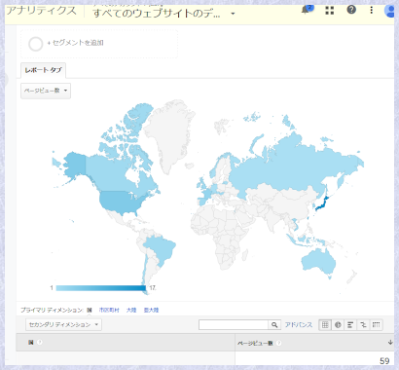Switch to pivot view icon
Screen dimensions: 399x370
click(377, 324)
